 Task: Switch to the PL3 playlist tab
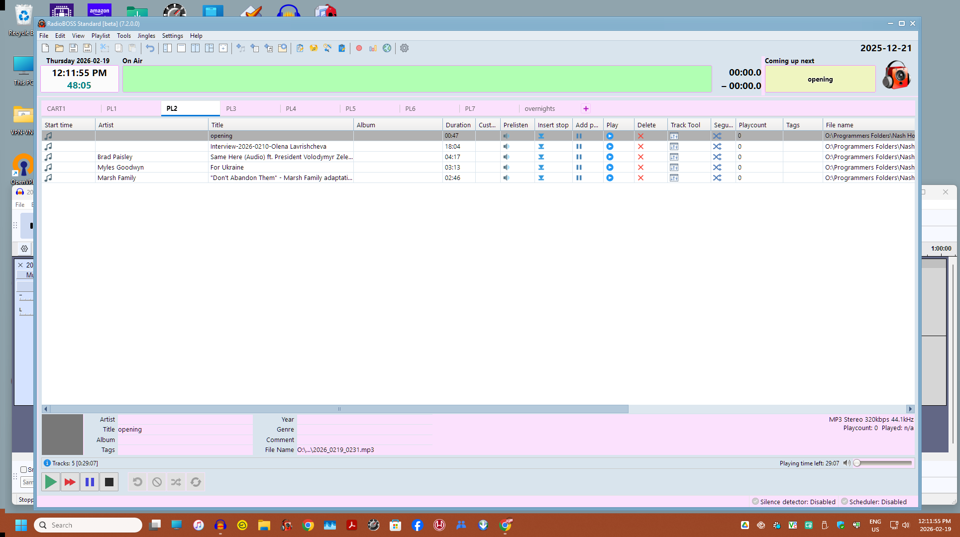(x=231, y=108)
